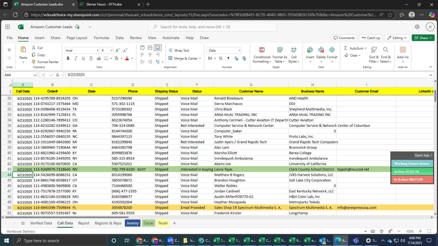Expand the Editing mode dropdown
The image size is (438, 246).
(x=405, y=38)
